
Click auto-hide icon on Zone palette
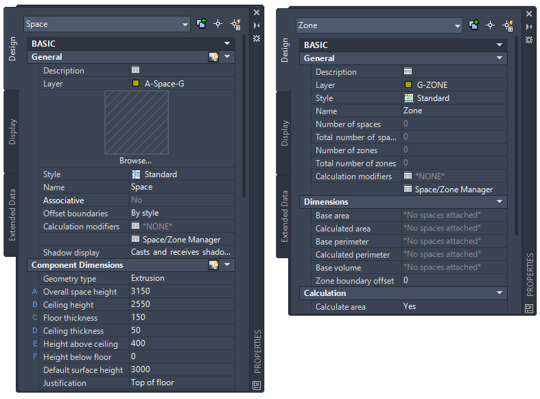pyautogui.click(x=529, y=27)
